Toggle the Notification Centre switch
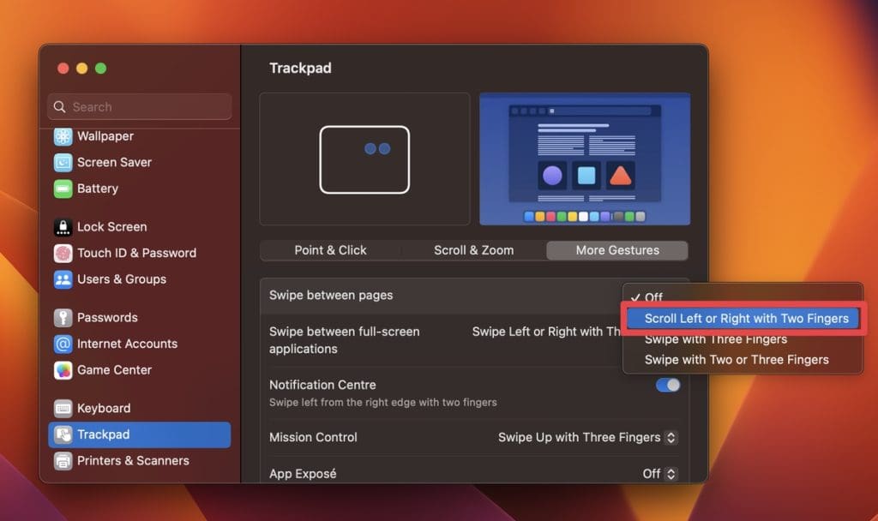Image resolution: width=878 pixels, height=521 pixels. (667, 385)
